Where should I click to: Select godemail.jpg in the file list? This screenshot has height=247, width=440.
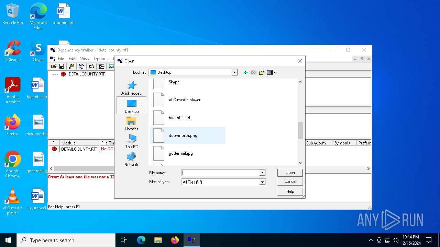(187, 153)
